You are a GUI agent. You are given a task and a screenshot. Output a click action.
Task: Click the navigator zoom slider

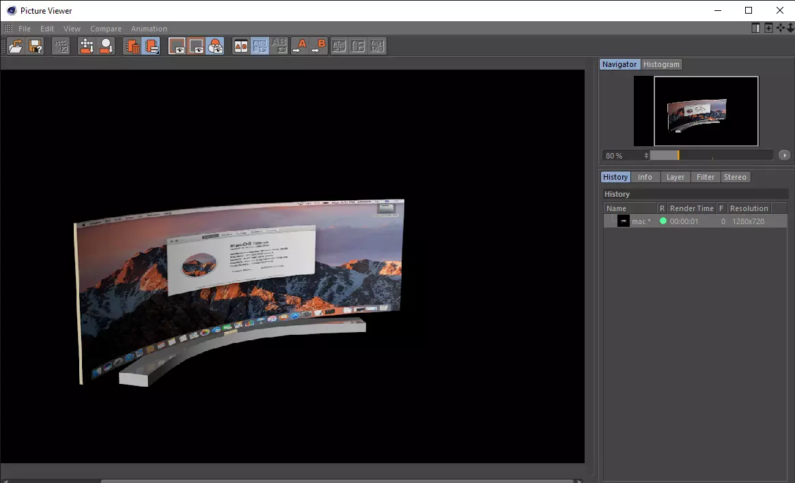point(712,155)
